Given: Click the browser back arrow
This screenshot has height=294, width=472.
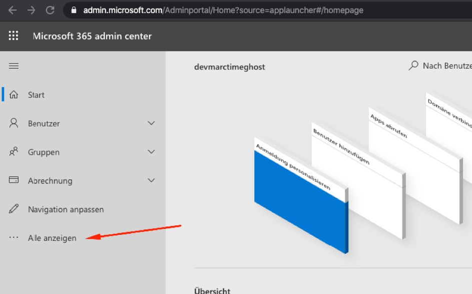Looking at the screenshot, I should click(x=13, y=10).
